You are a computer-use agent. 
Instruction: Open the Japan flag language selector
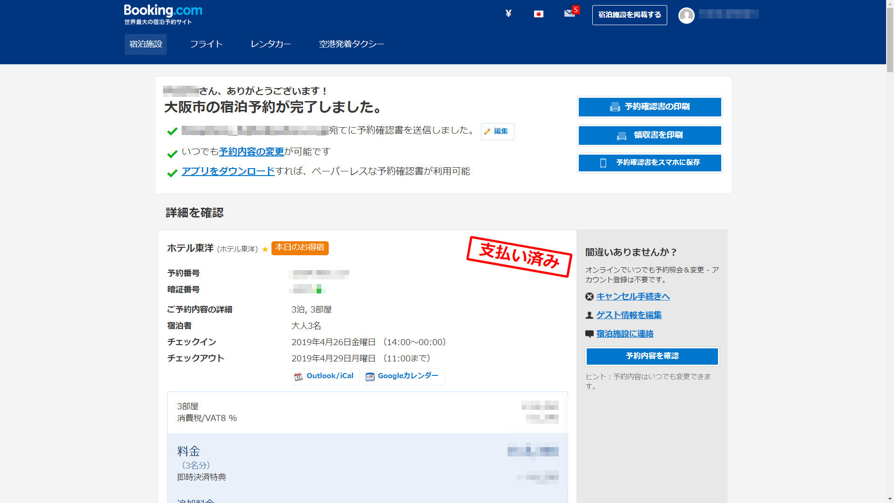point(539,14)
